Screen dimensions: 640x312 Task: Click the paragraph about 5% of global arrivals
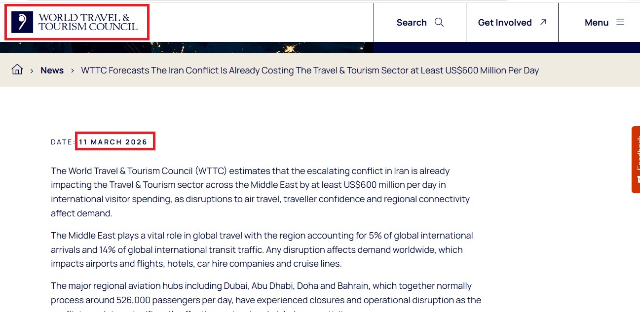point(262,249)
